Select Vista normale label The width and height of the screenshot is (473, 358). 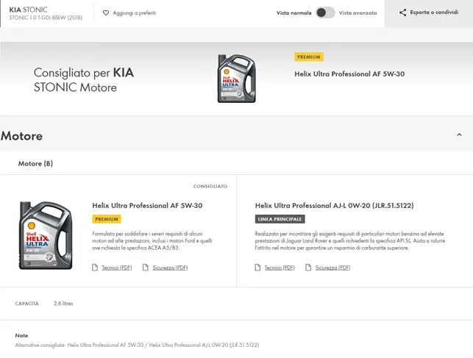(294, 13)
